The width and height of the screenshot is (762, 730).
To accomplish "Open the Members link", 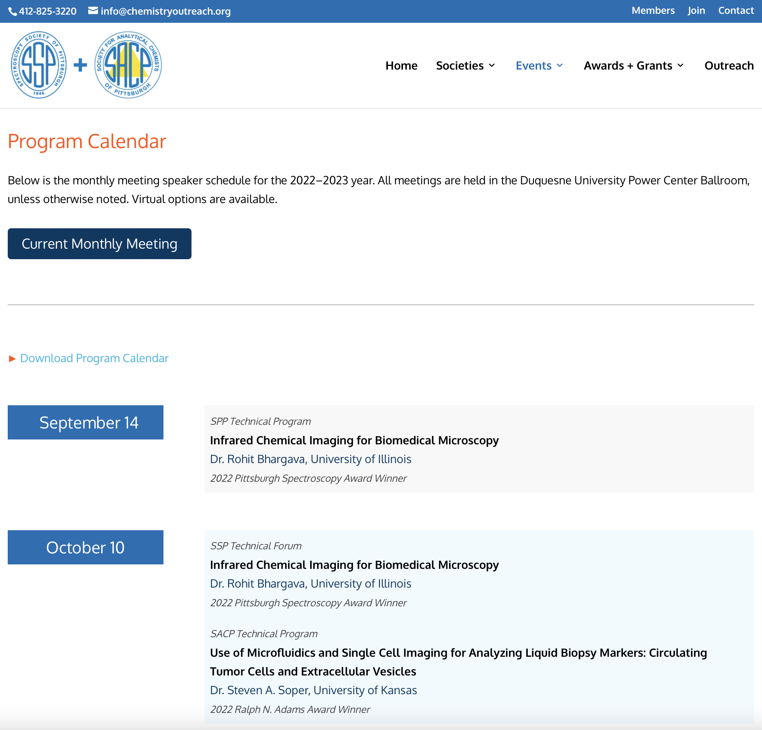I will (x=653, y=11).
